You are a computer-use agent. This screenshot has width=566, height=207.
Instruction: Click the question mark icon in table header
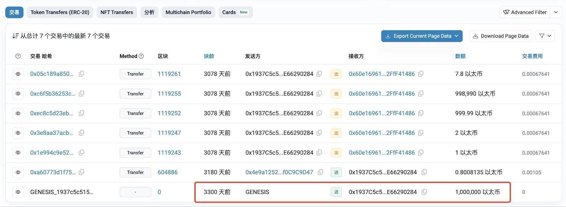18,56
